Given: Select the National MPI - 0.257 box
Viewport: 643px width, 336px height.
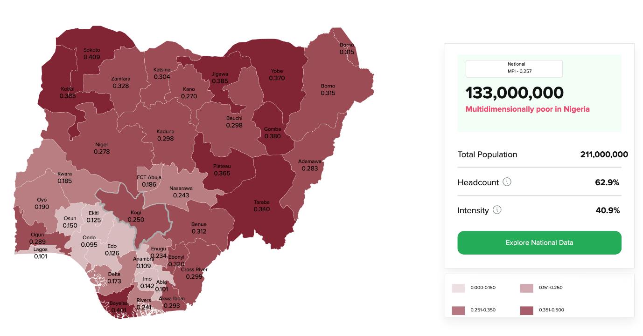Looking at the screenshot, I should click(x=514, y=68).
